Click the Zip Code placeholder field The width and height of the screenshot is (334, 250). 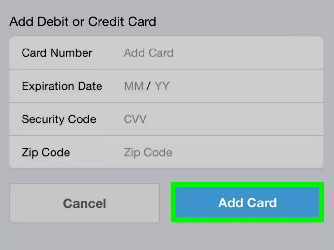pos(148,152)
